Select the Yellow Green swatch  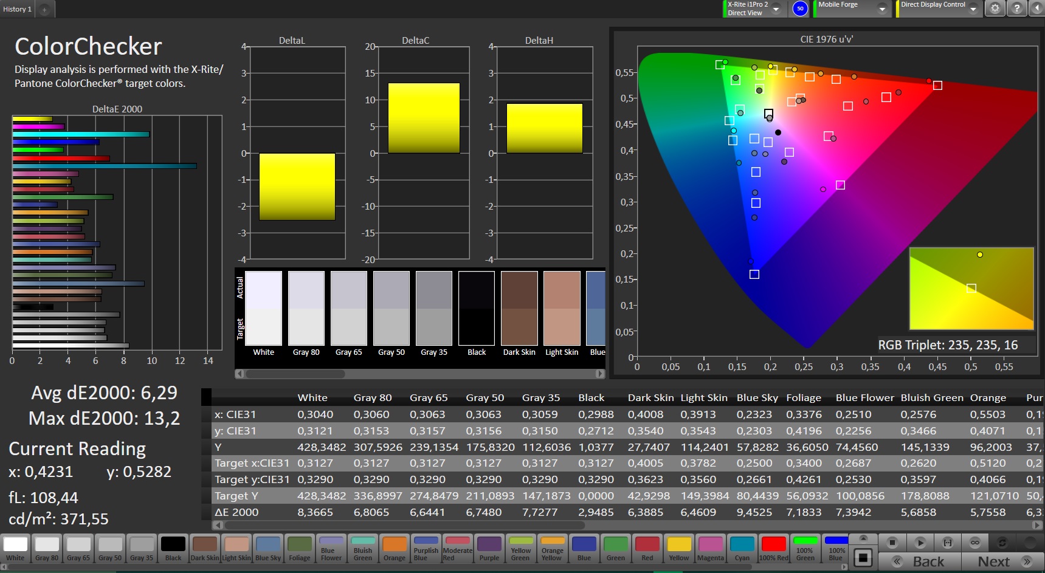click(x=521, y=548)
